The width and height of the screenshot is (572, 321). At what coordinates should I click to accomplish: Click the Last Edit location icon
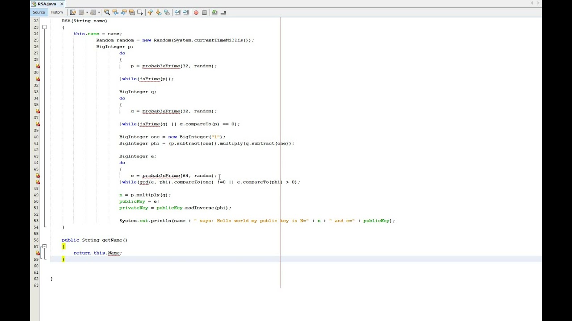coord(73,12)
